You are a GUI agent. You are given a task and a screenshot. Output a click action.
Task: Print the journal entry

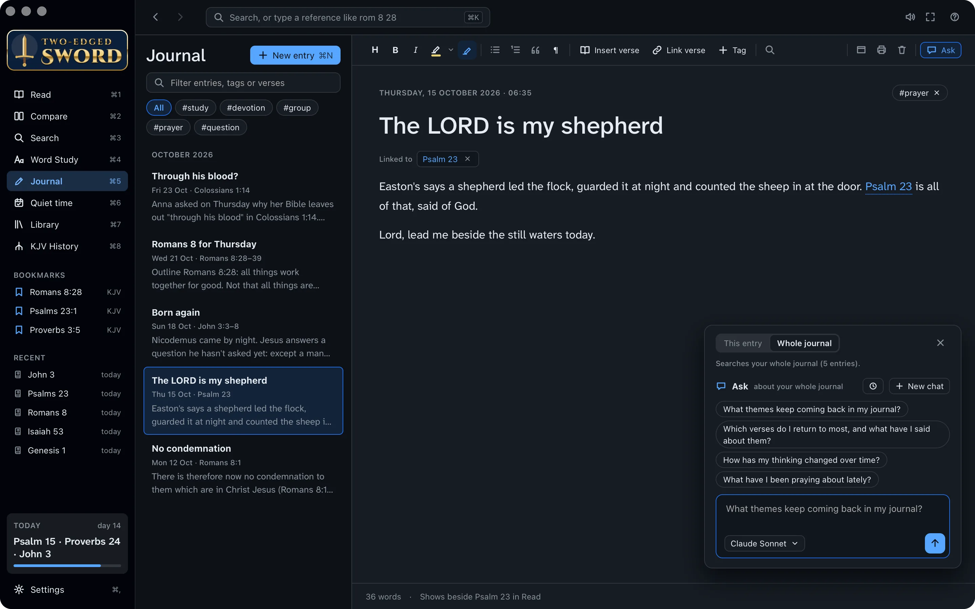881,50
